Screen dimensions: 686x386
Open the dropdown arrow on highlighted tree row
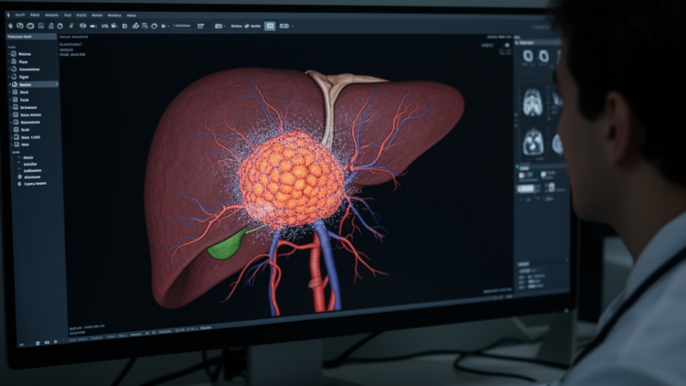coord(57,84)
